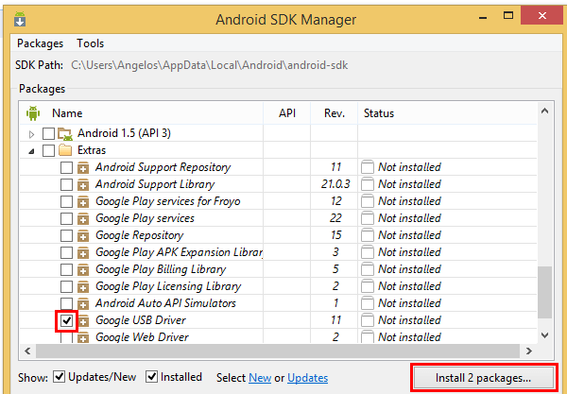Sort by the Name column header
This screenshot has height=394, width=567.
click(x=67, y=113)
